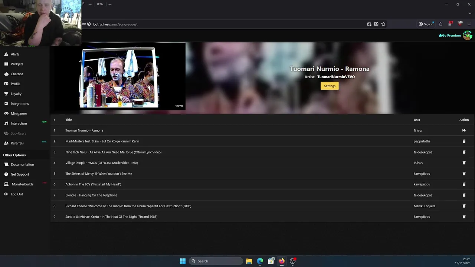475x267 pixels.
Task: Open the MonsterBuilds link
Action: 22,184
